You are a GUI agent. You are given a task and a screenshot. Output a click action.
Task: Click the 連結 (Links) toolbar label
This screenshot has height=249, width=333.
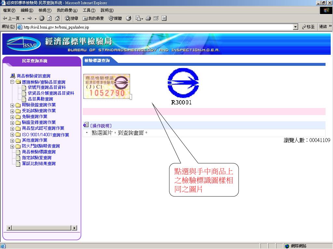pos(323,27)
